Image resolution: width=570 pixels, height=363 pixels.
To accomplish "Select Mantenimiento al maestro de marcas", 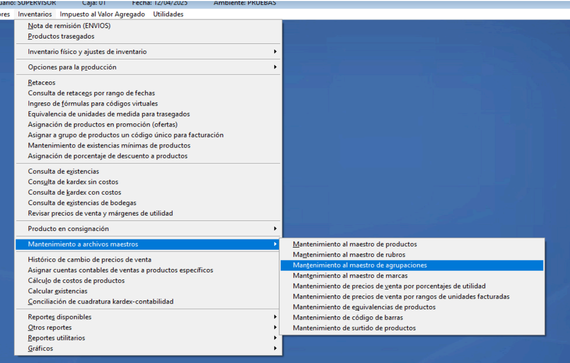I will pos(350,275).
